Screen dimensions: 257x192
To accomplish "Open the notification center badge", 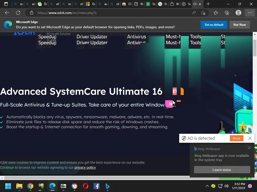I will pos(250,186).
